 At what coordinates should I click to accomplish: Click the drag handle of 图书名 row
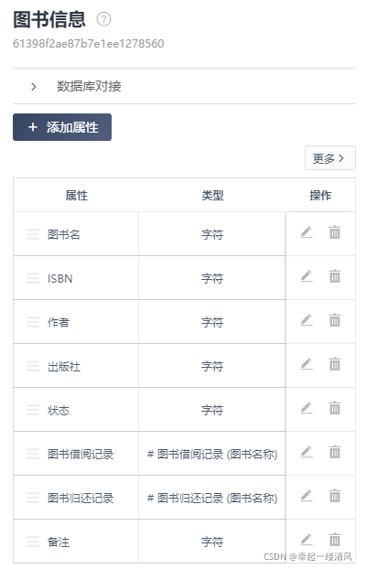pos(33,234)
